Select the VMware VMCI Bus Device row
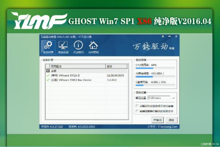Screen dimensions: 220x147 (87, 80)
